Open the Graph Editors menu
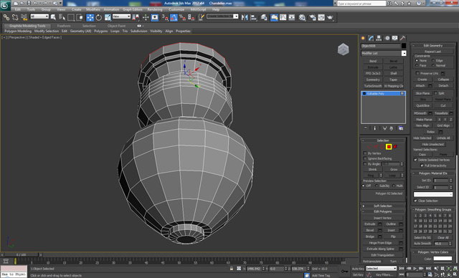The image size is (459, 278). 132,9
